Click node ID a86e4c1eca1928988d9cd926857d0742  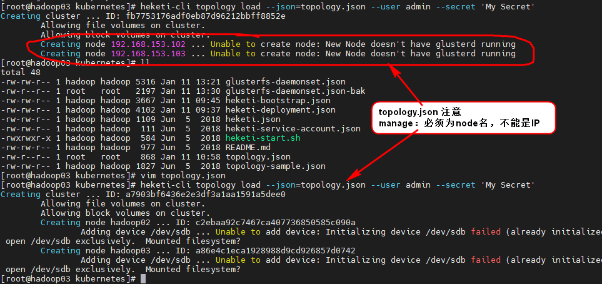pyautogui.click(x=275, y=251)
